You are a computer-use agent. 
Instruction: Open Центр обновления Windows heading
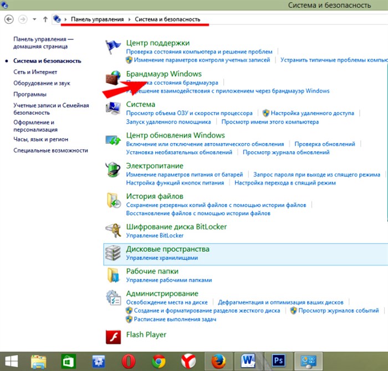tap(176, 135)
